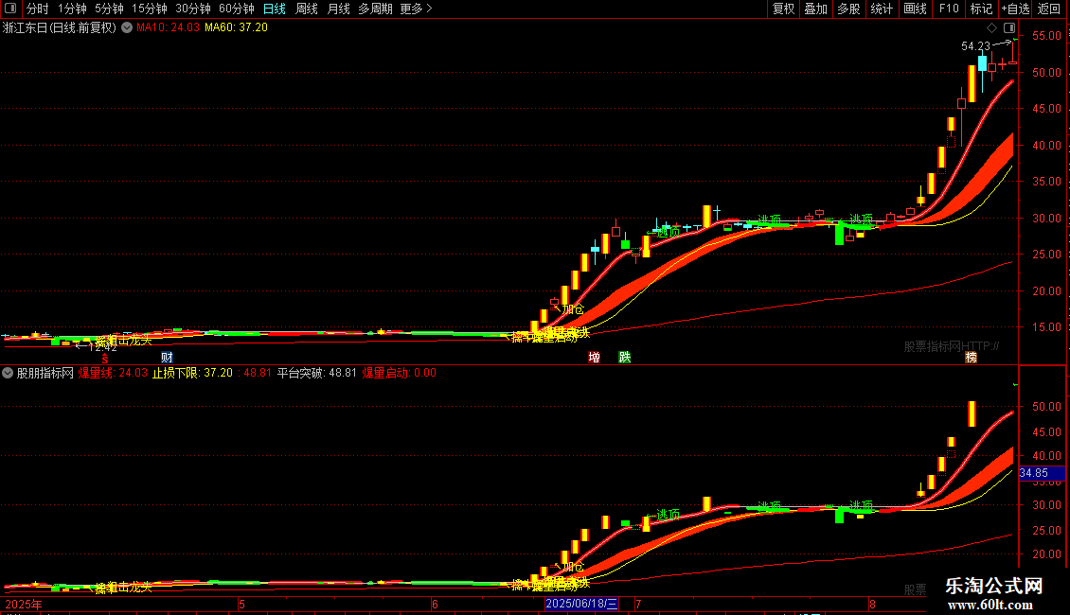Switch to 分时 intraday view

38,9
